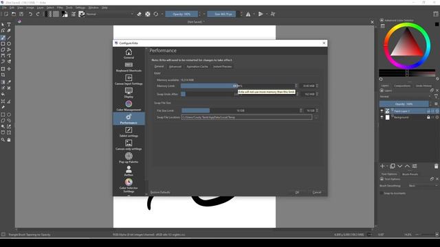Expand the add layer dropdown arrow
The height and width of the screenshot is (247, 440).
(386, 166)
